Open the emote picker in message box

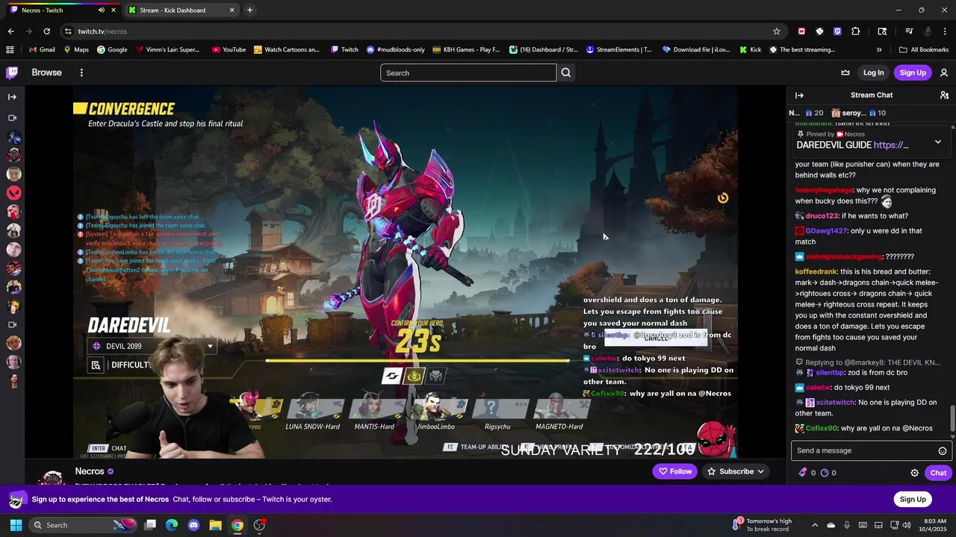pyautogui.click(x=943, y=450)
